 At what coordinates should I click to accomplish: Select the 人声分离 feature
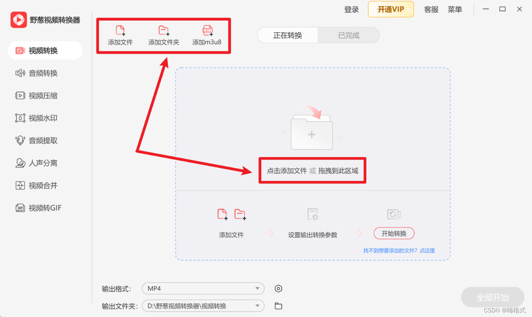click(x=45, y=163)
